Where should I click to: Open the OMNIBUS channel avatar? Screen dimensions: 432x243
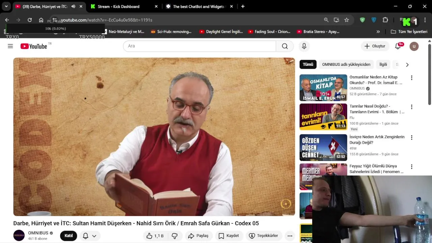(19, 236)
